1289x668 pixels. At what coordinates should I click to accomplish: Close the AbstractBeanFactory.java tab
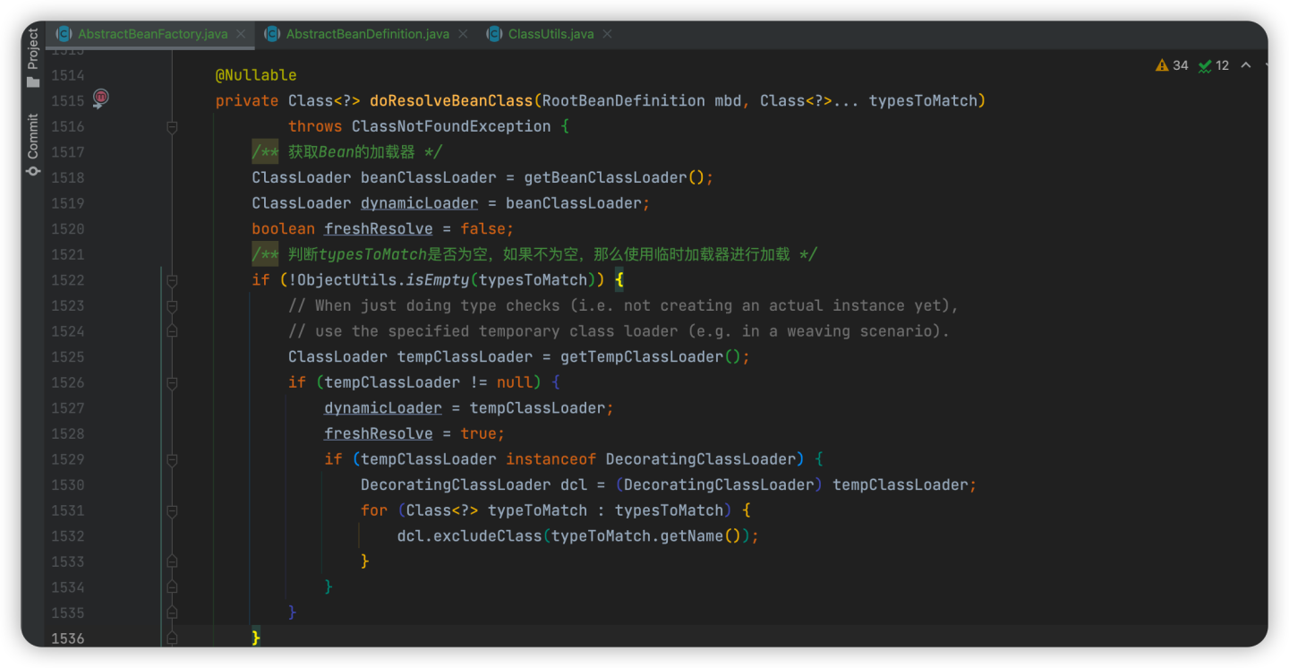click(x=242, y=34)
